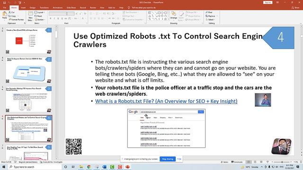Click Hide on the sharing notification
303x170 pixels.
179,159
